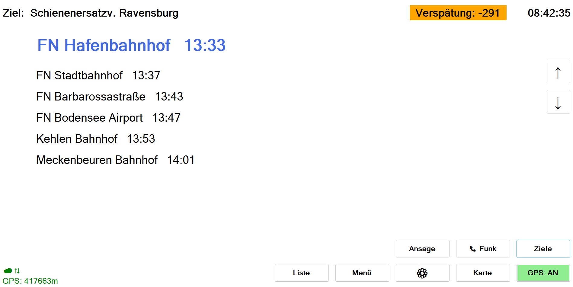Click the green cloud connection icon

tap(8, 271)
